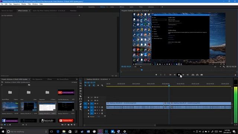Step back one frame in program monitor

point(175,75)
